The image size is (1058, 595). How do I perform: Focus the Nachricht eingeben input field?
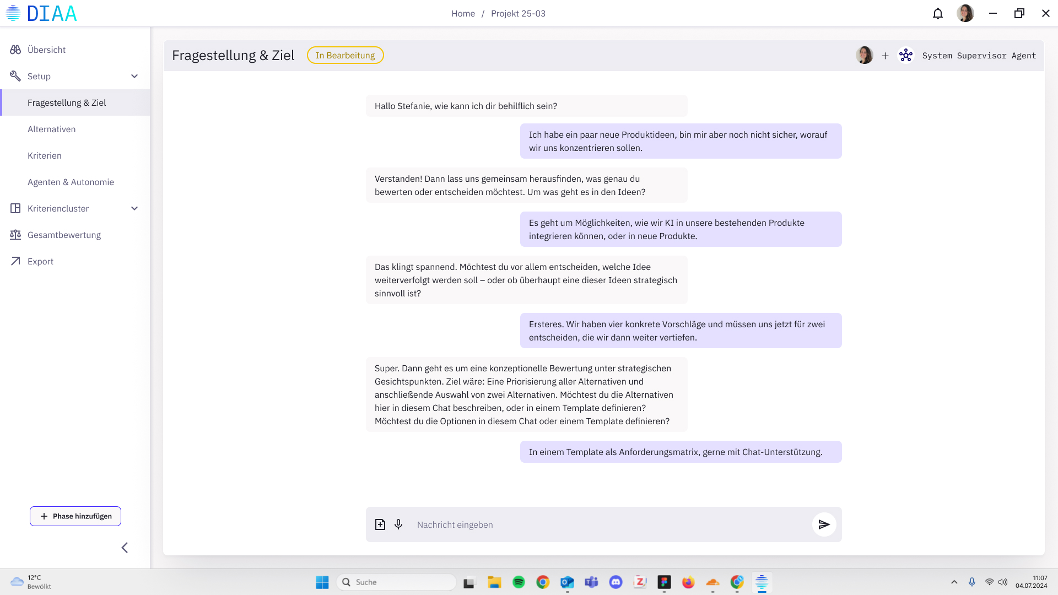pos(606,524)
